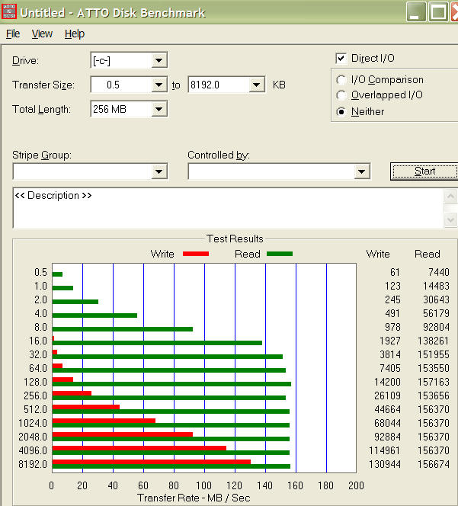The width and height of the screenshot is (458, 506).
Task: Expand the minimum Transfer Size dropdown 0.5
Action: pos(159,85)
